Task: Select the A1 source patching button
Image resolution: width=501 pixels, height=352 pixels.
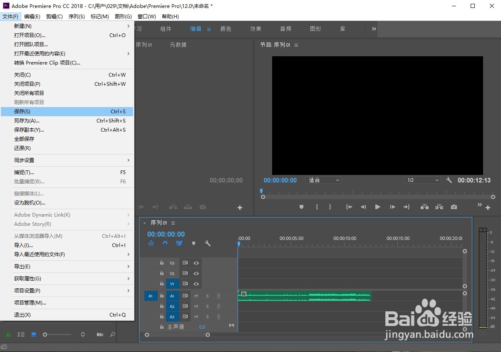Action: click(151, 296)
